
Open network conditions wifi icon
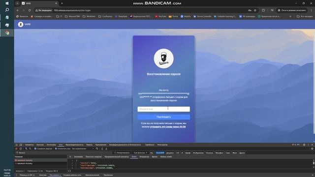(x=97, y=148)
